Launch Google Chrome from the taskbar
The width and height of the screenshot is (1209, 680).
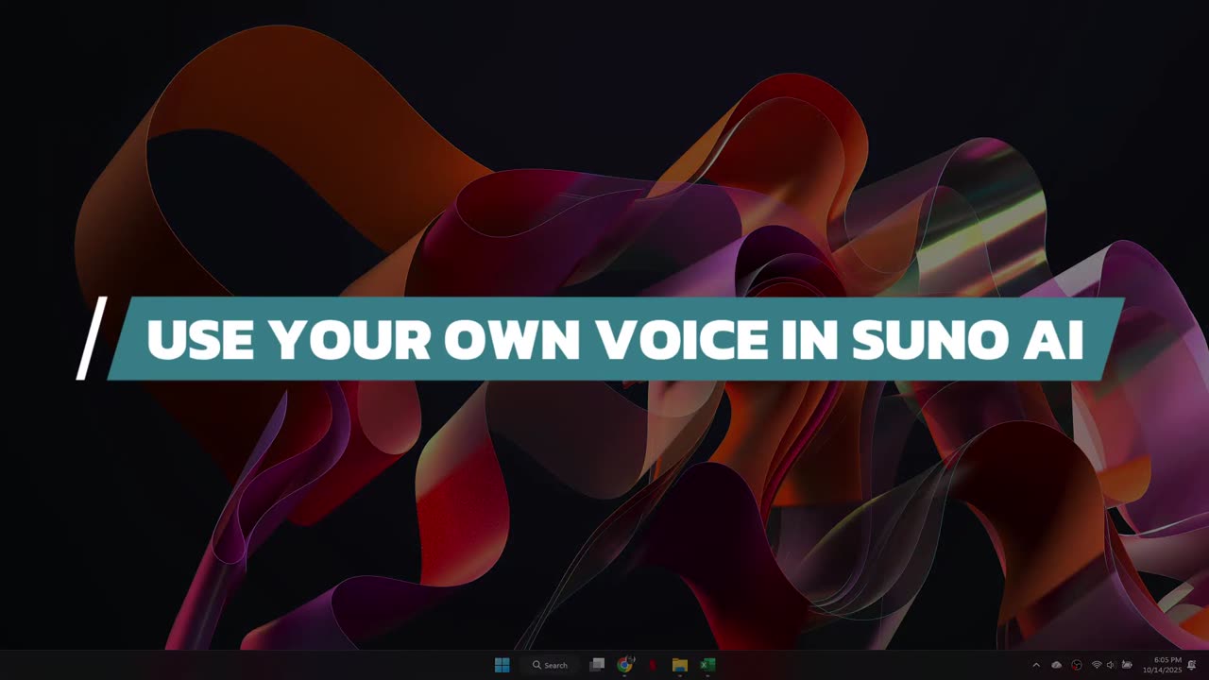(x=624, y=665)
